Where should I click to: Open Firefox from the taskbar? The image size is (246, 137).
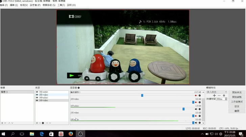pos(71,134)
